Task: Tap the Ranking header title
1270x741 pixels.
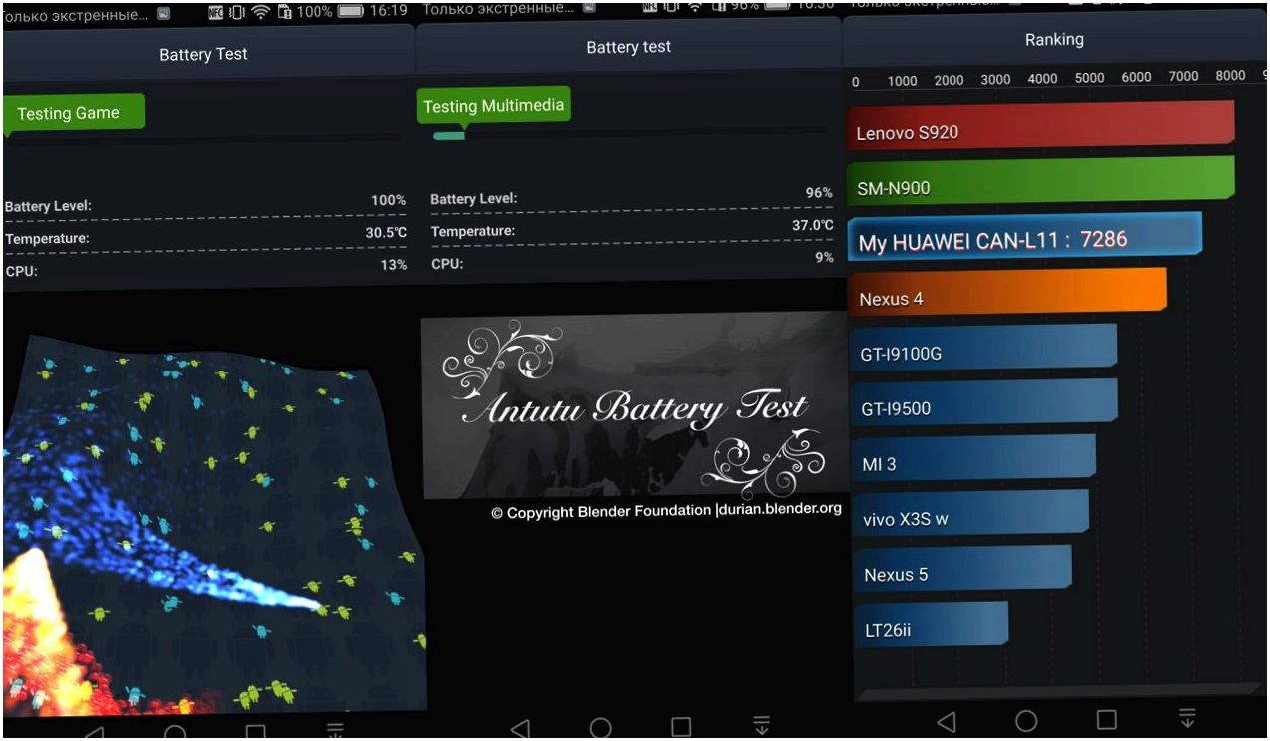Action: [1054, 40]
